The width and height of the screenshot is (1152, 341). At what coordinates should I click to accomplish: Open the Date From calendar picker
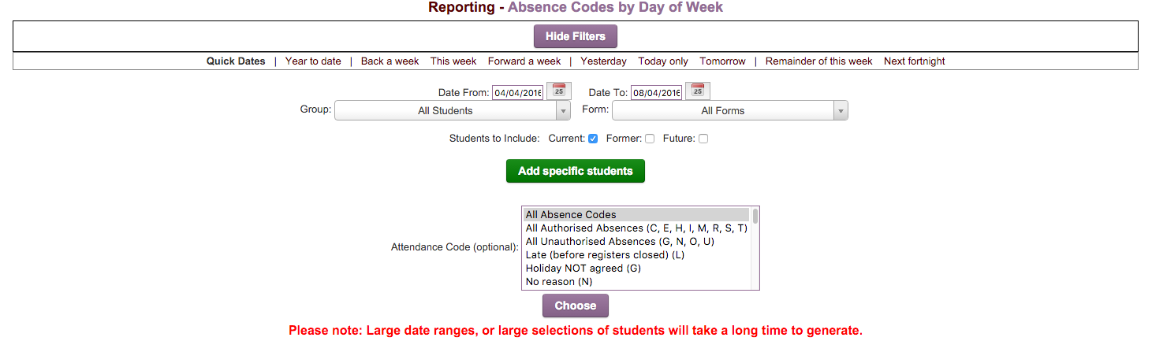[559, 90]
